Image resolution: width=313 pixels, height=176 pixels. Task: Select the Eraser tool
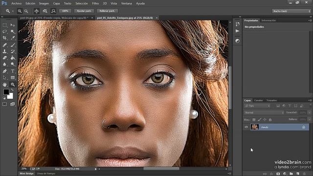point(4,58)
